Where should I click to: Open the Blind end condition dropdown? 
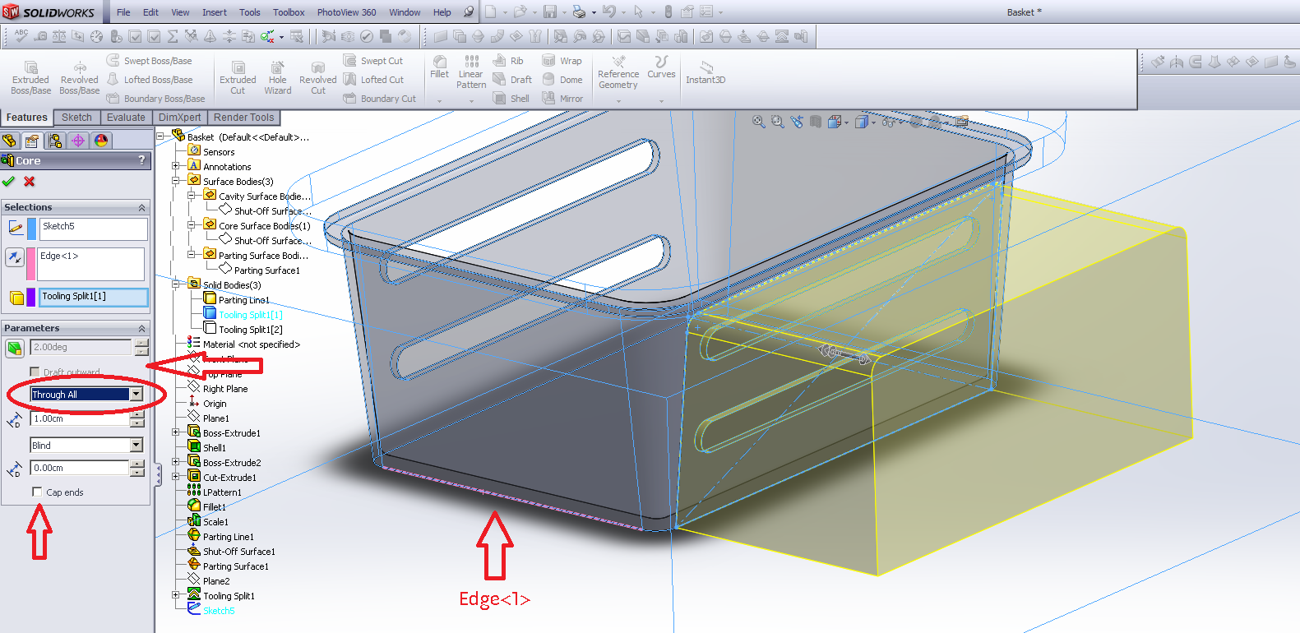click(x=136, y=446)
